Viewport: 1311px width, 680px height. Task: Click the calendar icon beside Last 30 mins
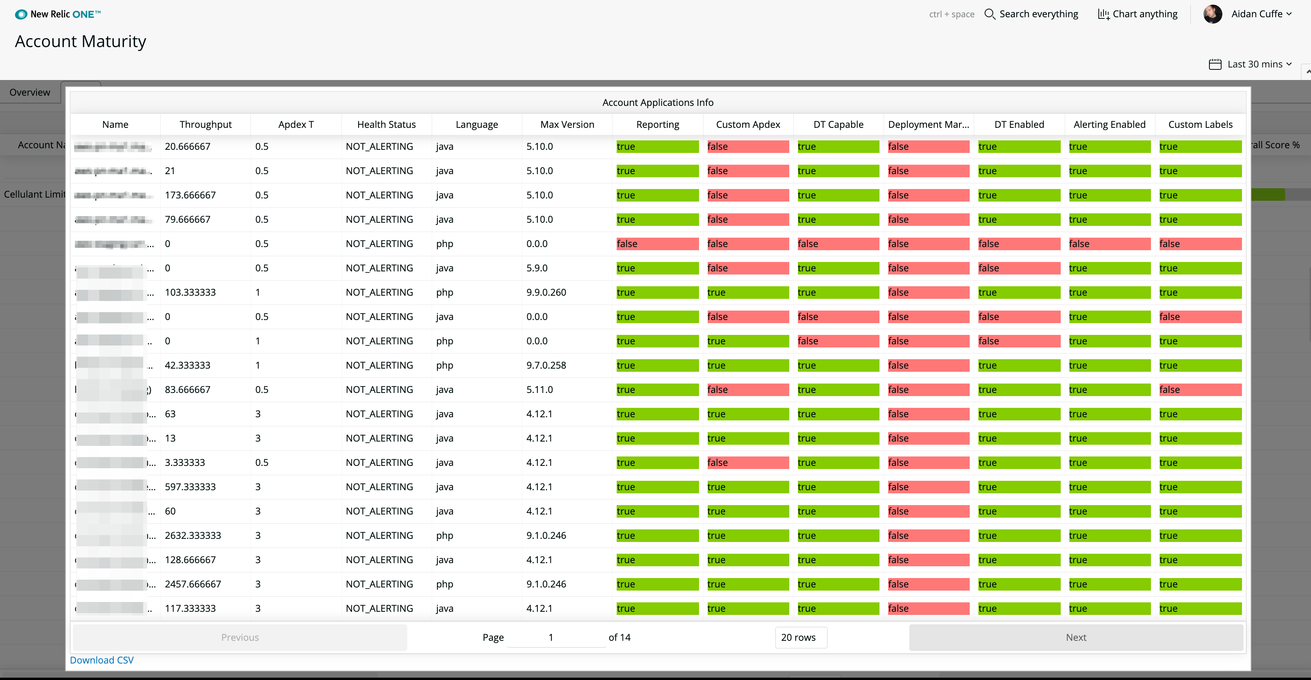pyautogui.click(x=1215, y=64)
